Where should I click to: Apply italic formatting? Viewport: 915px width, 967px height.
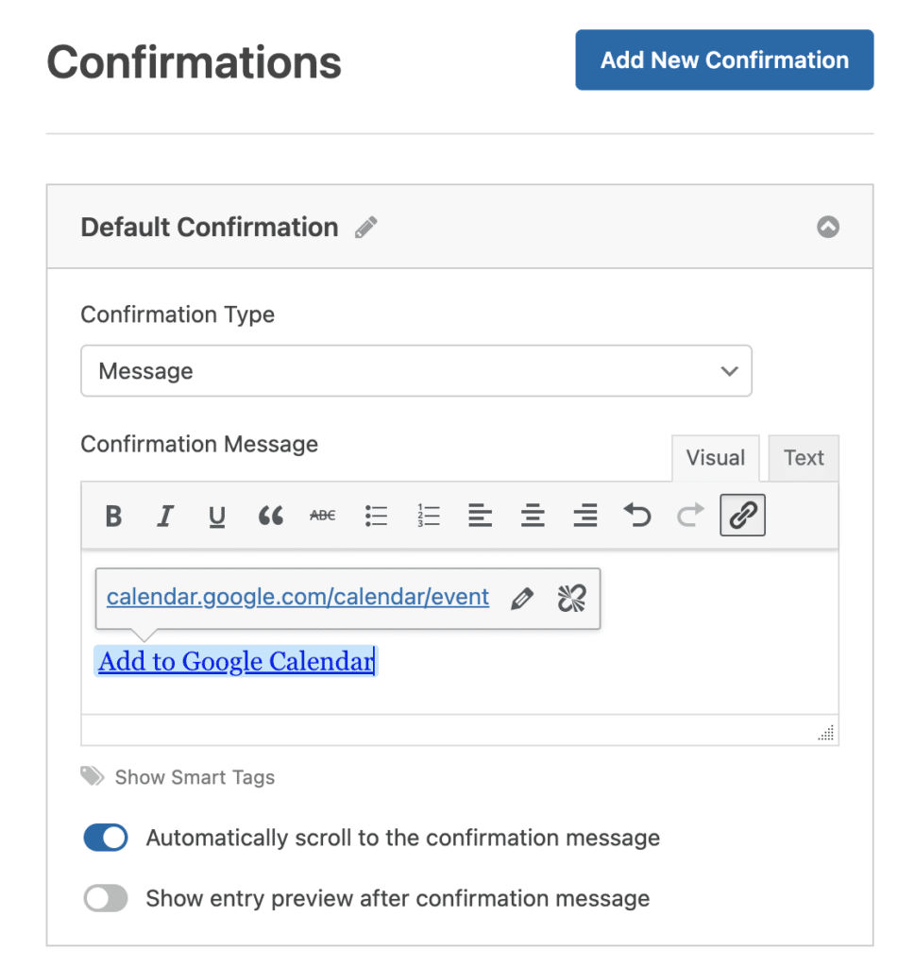click(x=165, y=516)
